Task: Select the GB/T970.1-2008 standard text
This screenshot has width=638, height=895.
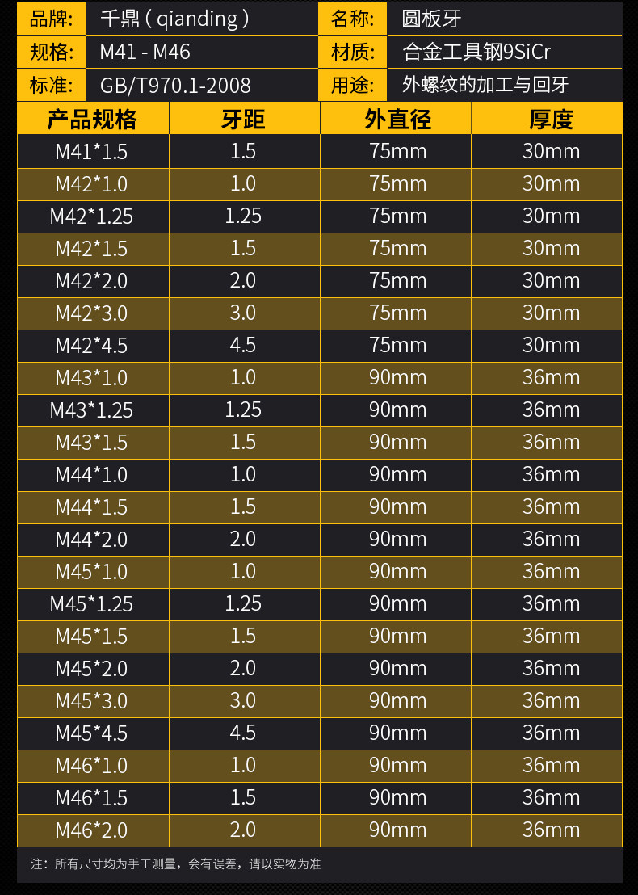Action: (x=175, y=85)
